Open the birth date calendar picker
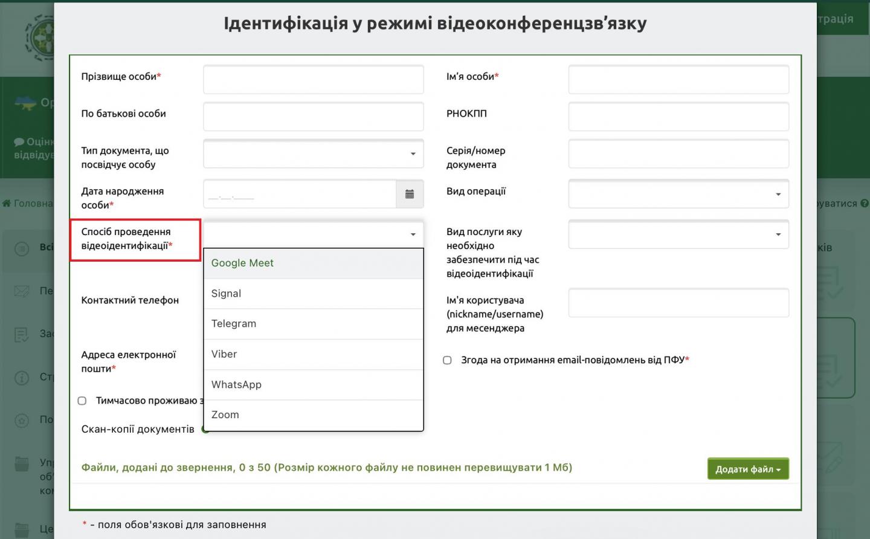This screenshot has height=539, width=870. pyautogui.click(x=409, y=195)
